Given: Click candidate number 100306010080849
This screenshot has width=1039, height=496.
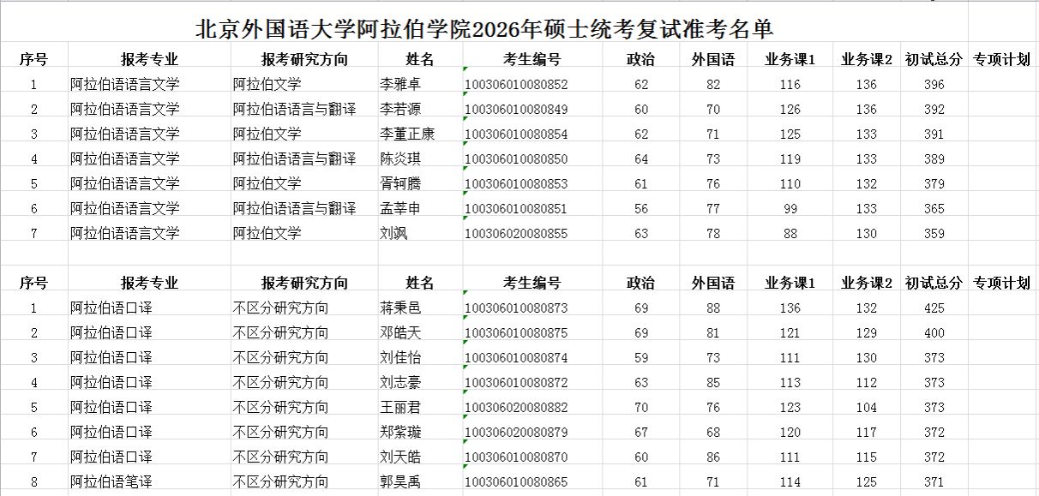Looking at the screenshot, I should pyautogui.click(x=516, y=110).
